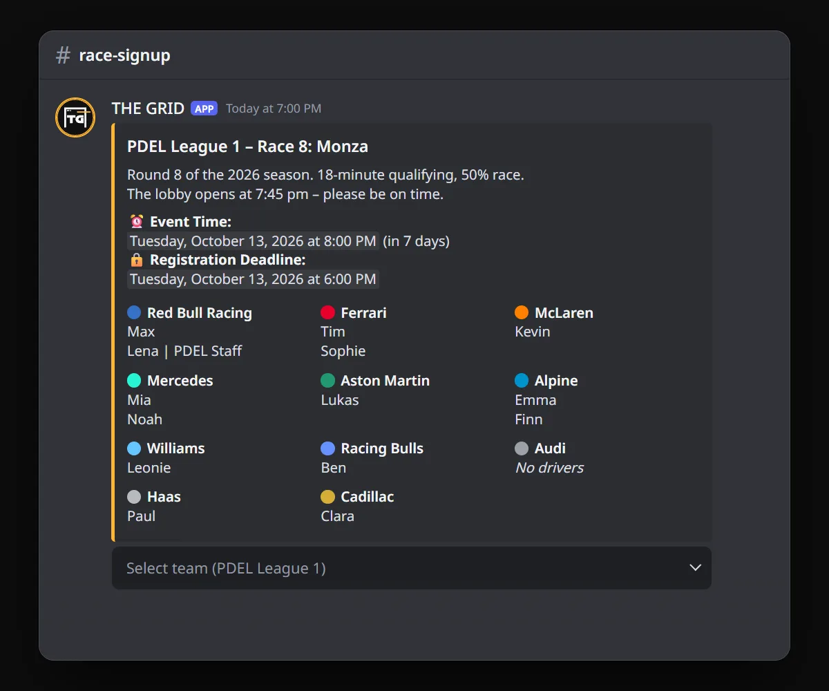
Task: Click the blue Red Bull Racing circle
Action: tap(134, 312)
